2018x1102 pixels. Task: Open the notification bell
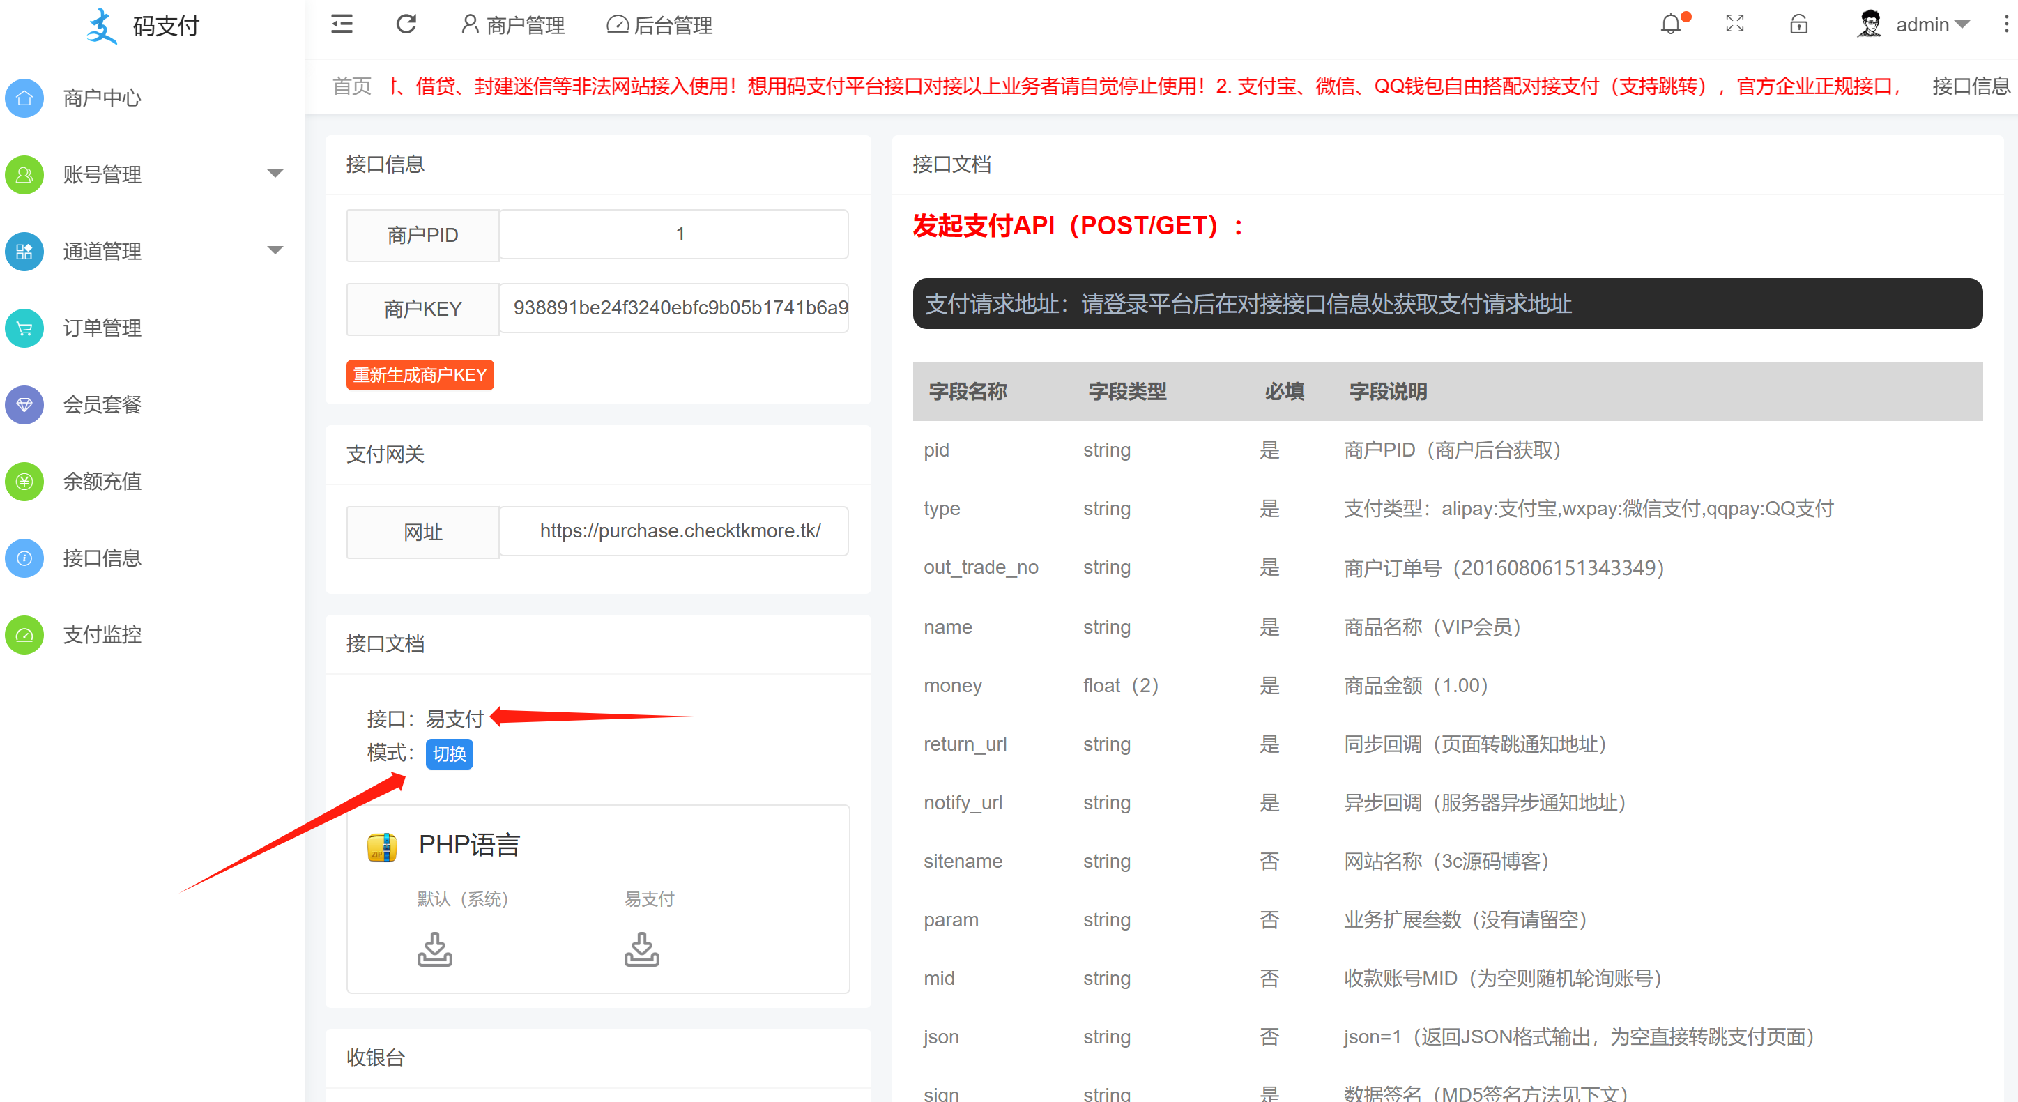coord(1672,24)
